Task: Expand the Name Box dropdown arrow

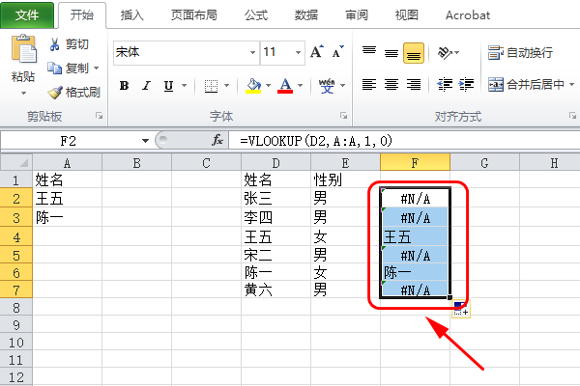Action: (145, 140)
